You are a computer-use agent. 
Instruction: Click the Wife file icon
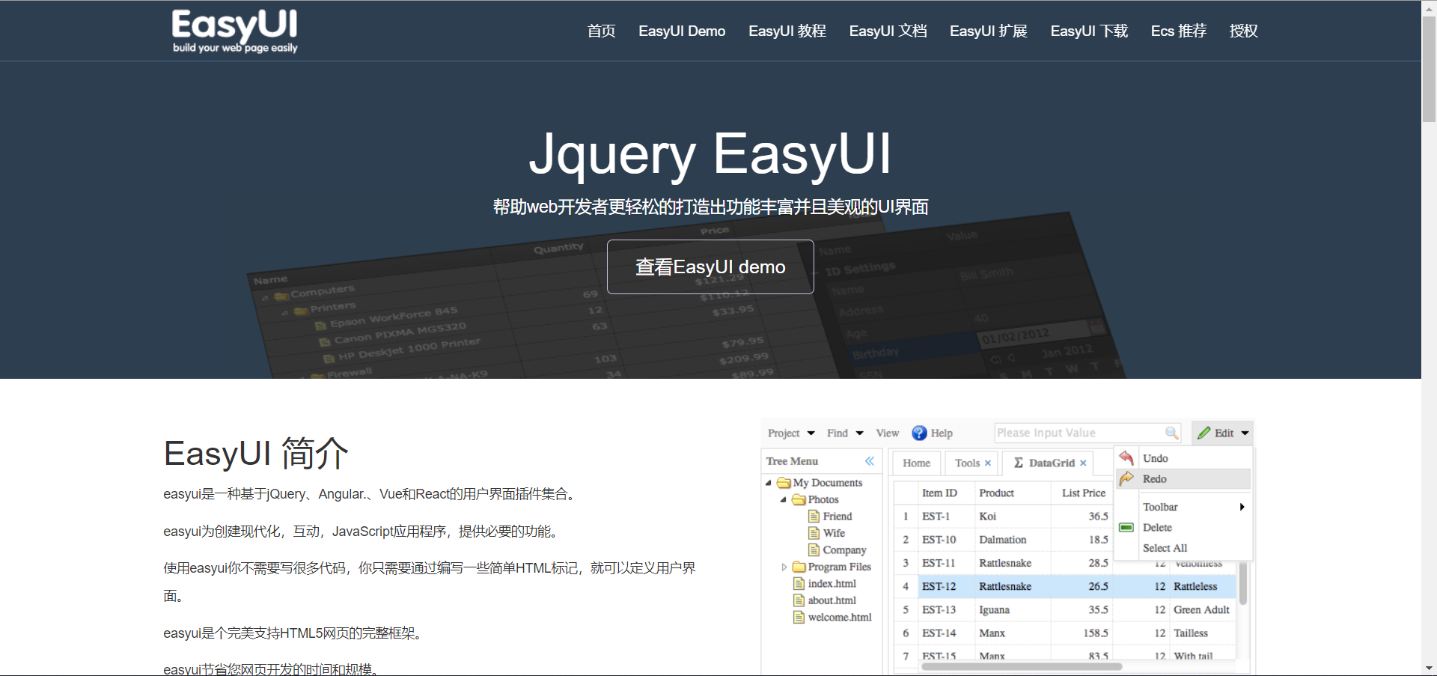[x=814, y=533]
